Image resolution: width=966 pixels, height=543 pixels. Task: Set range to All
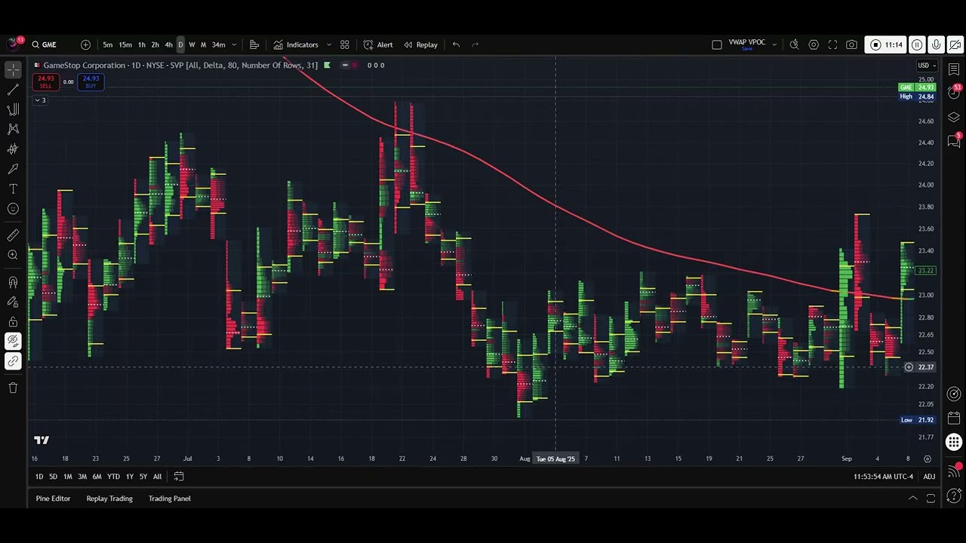click(157, 477)
